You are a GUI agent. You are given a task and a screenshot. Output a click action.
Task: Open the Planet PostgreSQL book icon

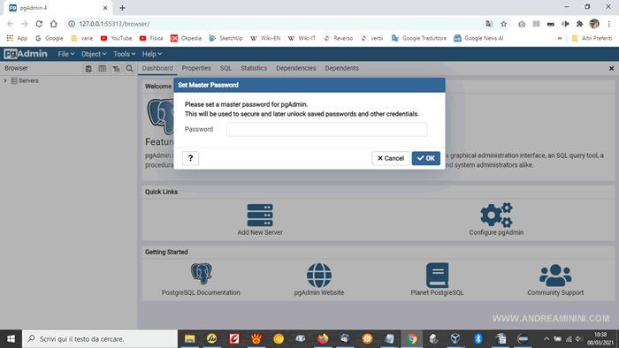pos(437,275)
